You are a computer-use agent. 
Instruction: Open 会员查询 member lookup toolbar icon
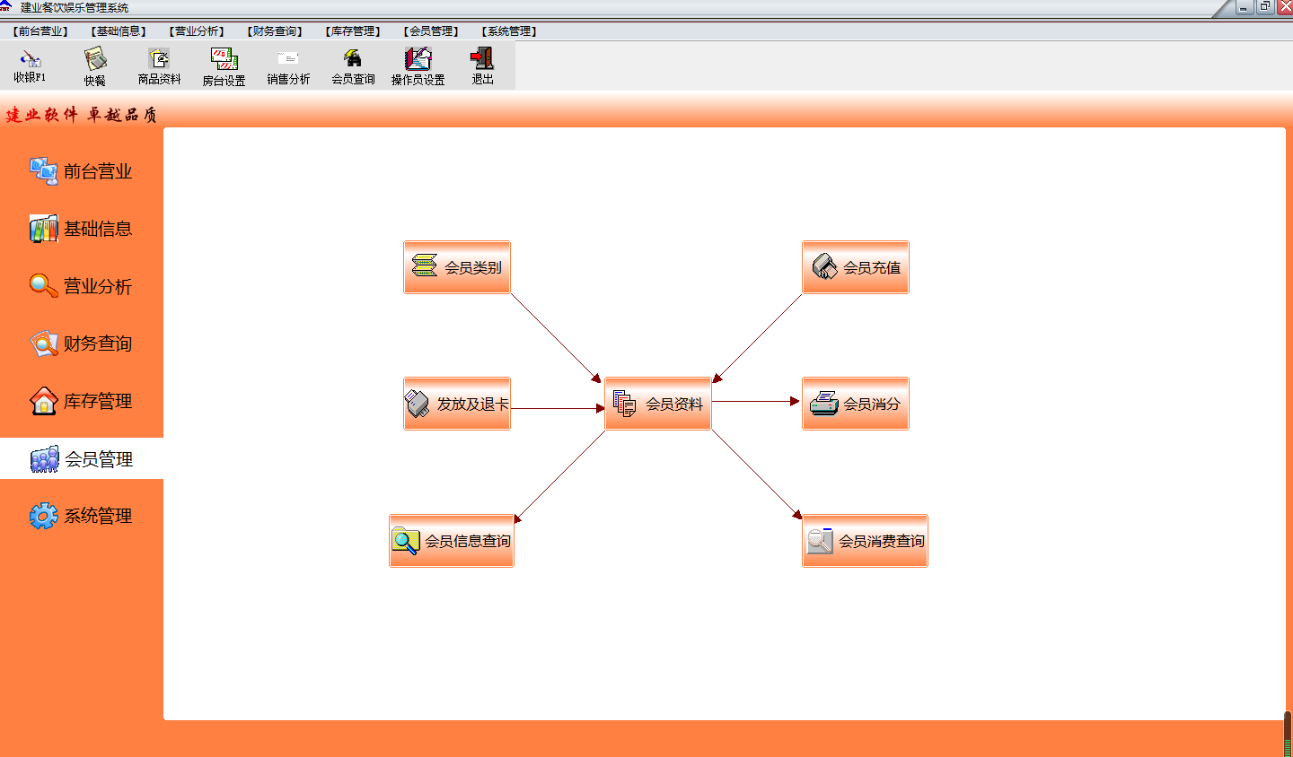(x=353, y=65)
